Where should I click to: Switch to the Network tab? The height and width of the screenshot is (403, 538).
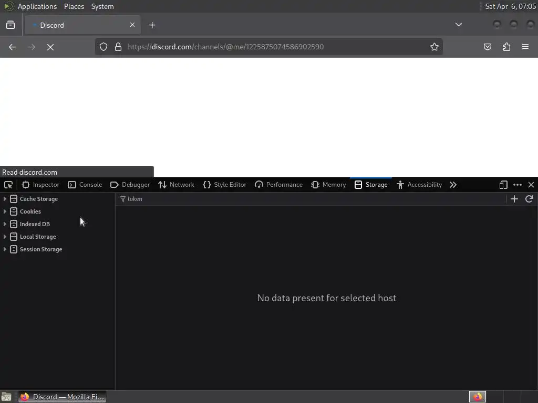[177, 185]
